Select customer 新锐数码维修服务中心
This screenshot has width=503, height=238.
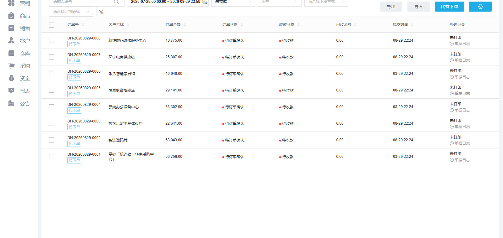pyautogui.click(x=127, y=41)
